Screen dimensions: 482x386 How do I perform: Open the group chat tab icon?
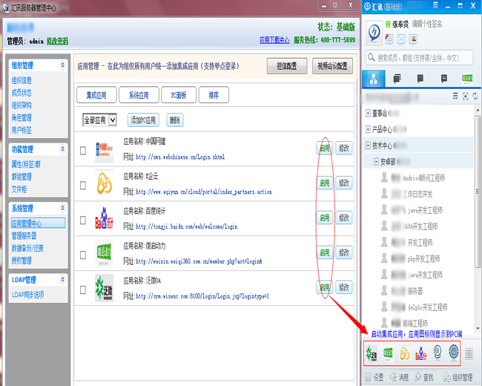click(397, 79)
